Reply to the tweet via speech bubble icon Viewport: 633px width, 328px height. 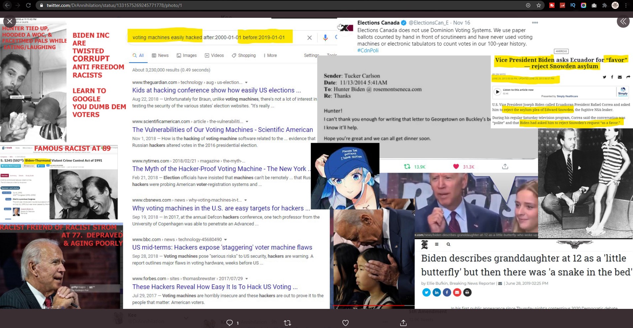click(x=230, y=323)
